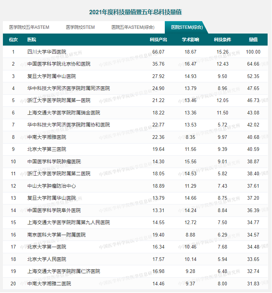Click the active 医院STEM(综合) tab
Viewport: 272px width, 293px height.
(x=184, y=27)
